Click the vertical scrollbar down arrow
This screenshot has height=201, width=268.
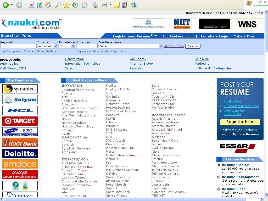(x=266, y=195)
